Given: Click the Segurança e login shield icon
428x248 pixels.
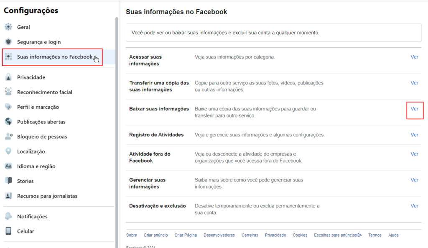Looking at the screenshot, I should (8, 41).
